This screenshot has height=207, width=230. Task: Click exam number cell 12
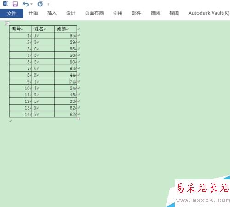pyautogui.click(x=21, y=101)
